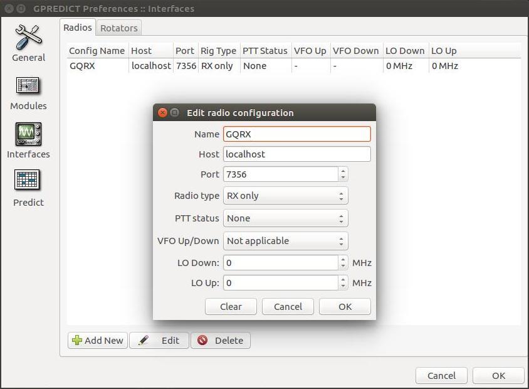Decrease the Port value with down arrow
Image resolution: width=529 pixels, height=389 pixels.
[343, 178]
